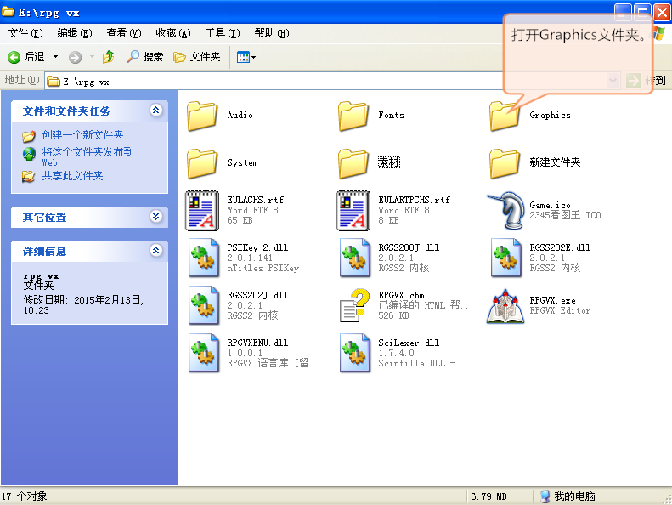Select the RPGVX.chm help file icon

coord(355,305)
